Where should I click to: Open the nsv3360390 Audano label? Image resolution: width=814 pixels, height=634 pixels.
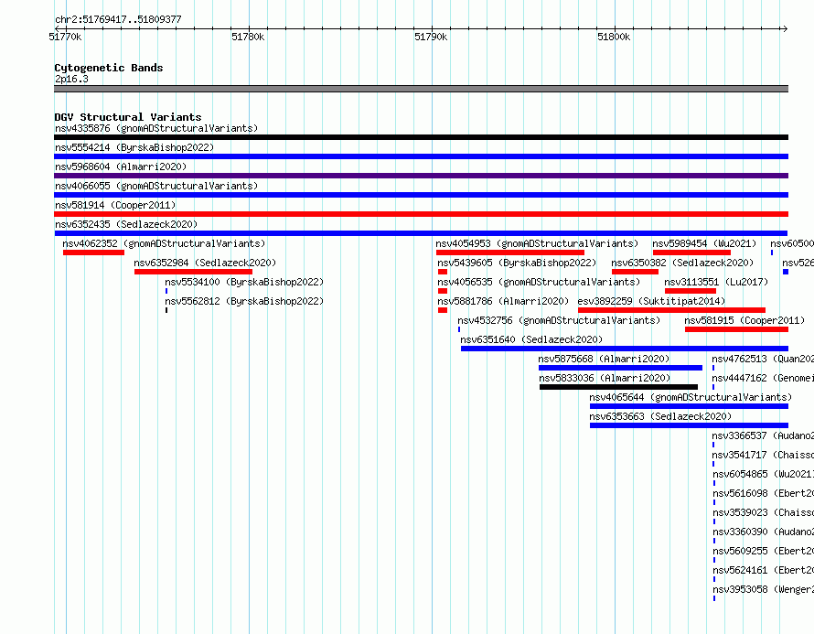click(763, 532)
